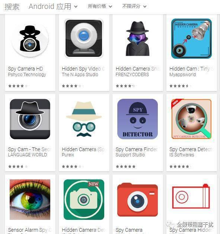This screenshot has height=234, width=220.
Task: Click the Hidden Camera Detector blue icon
Action: click(x=191, y=39)
